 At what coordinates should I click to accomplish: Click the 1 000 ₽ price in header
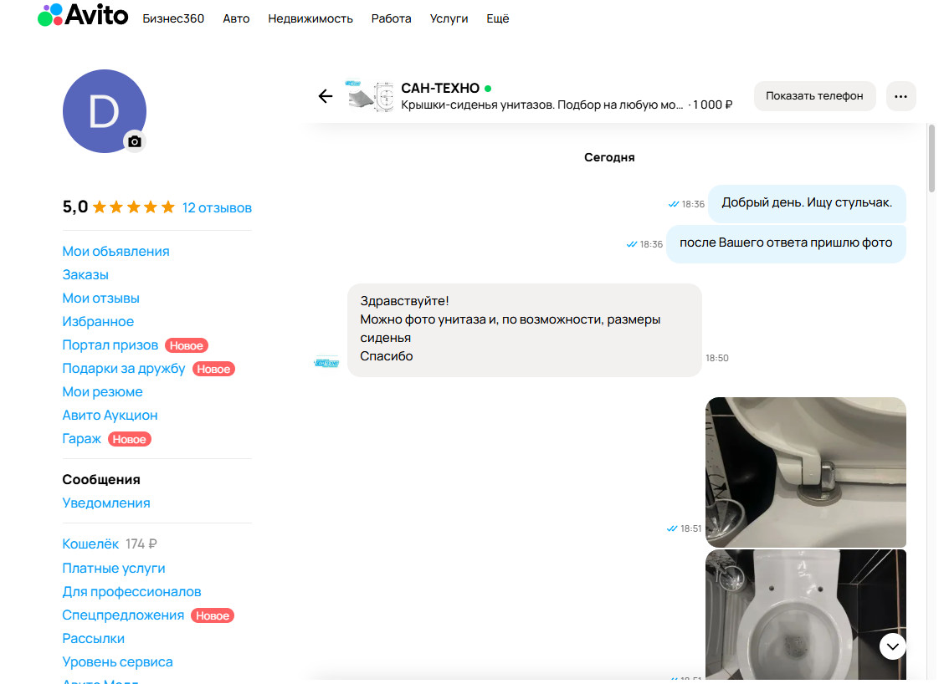[712, 105]
